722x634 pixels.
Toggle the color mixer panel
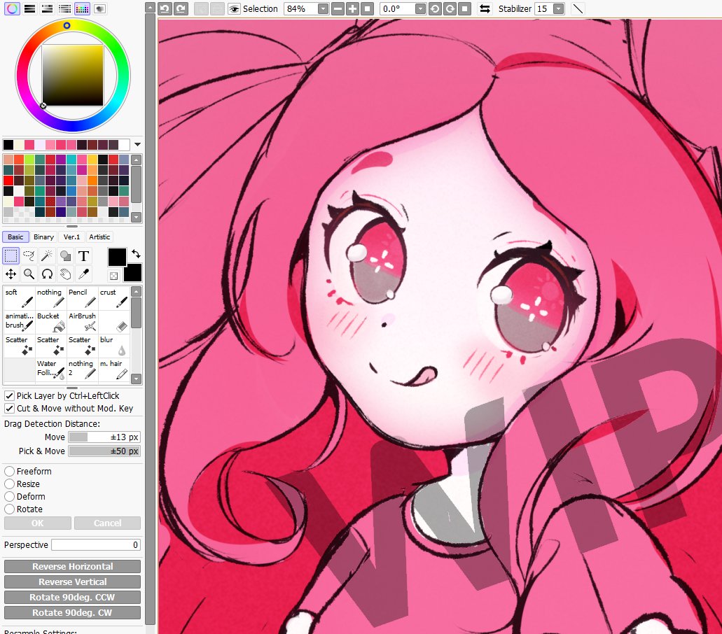tap(64, 8)
